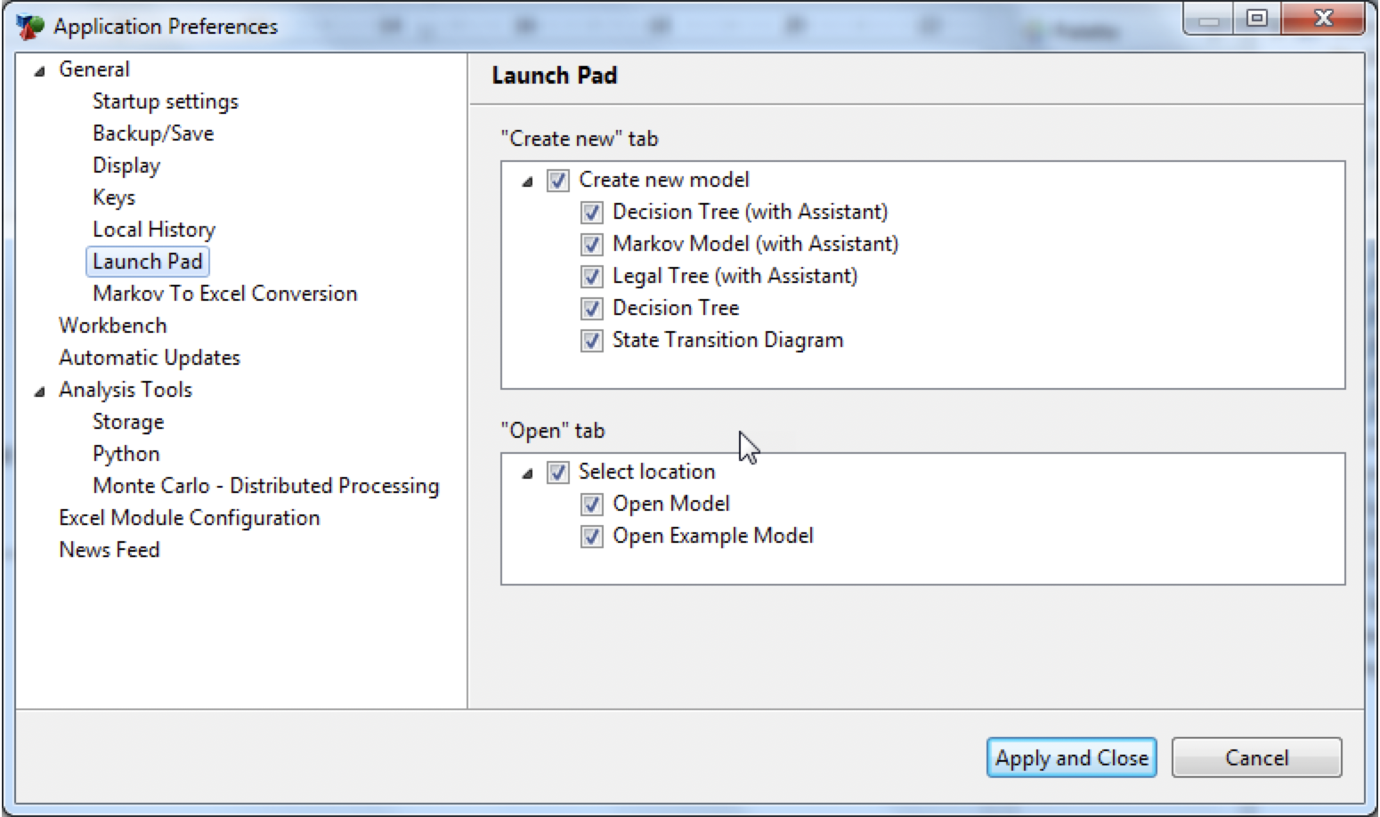Uncheck the "Select location" checkbox
Screen dimensions: 1380x817
[x=557, y=472]
